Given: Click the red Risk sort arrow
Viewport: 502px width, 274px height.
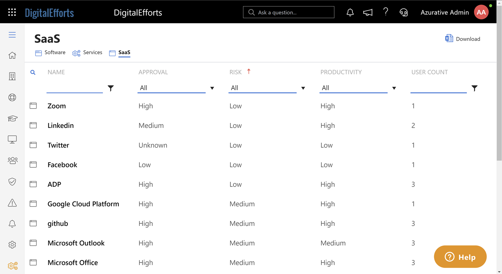Looking at the screenshot, I should coord(249,71).
